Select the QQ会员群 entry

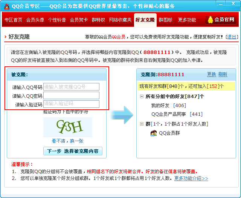pyautogui.click(x=169, y=133)
